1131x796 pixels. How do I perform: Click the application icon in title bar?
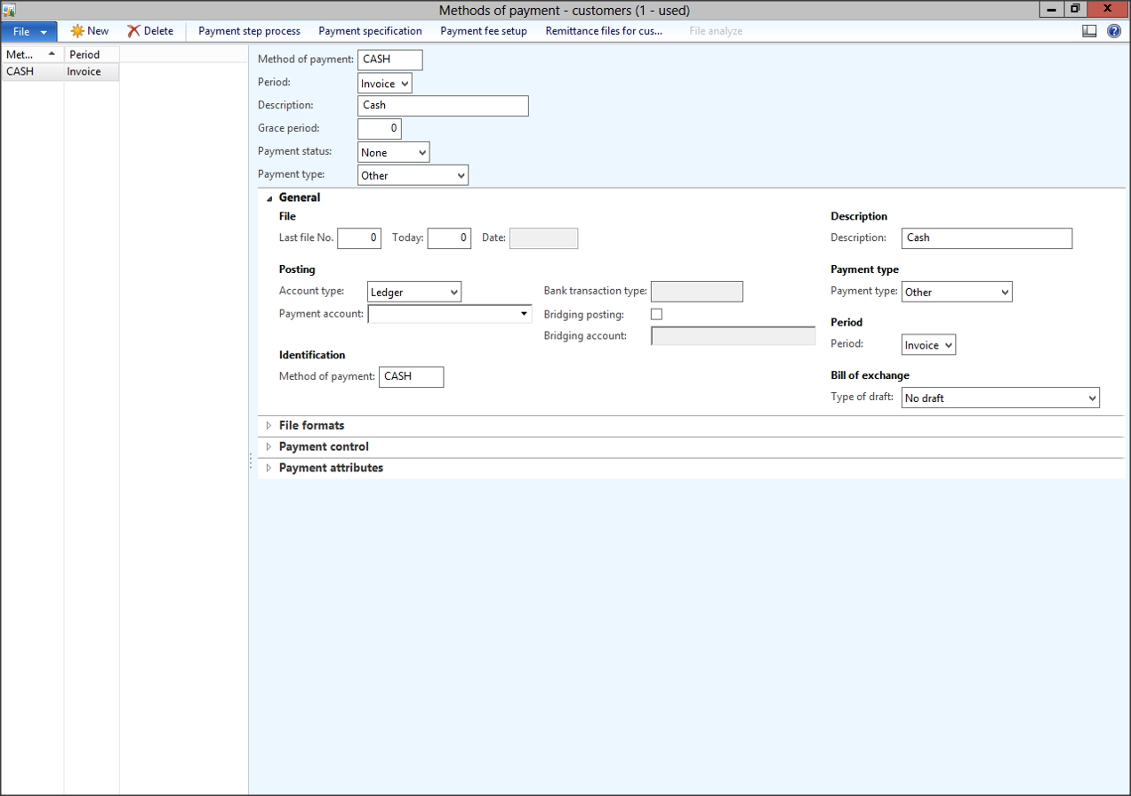pyautogui.click(x=9, y=10)
